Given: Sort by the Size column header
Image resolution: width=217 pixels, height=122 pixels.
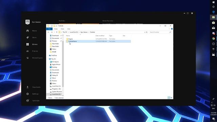Looking at the screenshot, I should (124, 36).
